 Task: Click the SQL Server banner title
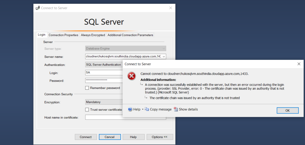pos(104,22)
